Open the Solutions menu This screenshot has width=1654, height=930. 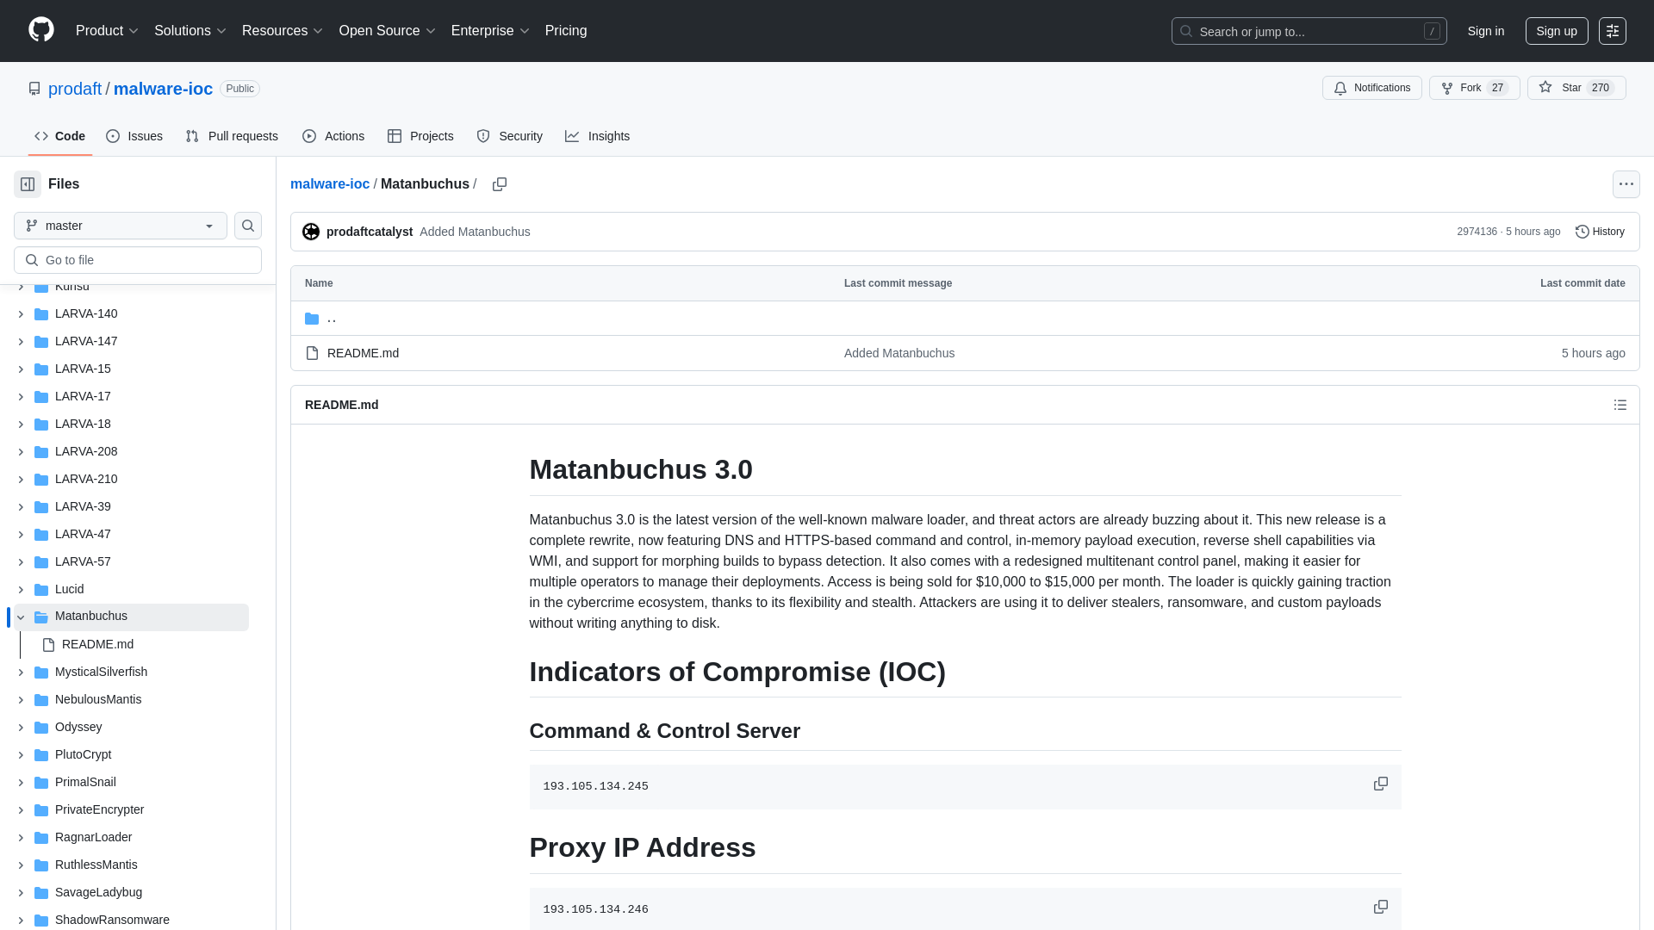[190, 31]
